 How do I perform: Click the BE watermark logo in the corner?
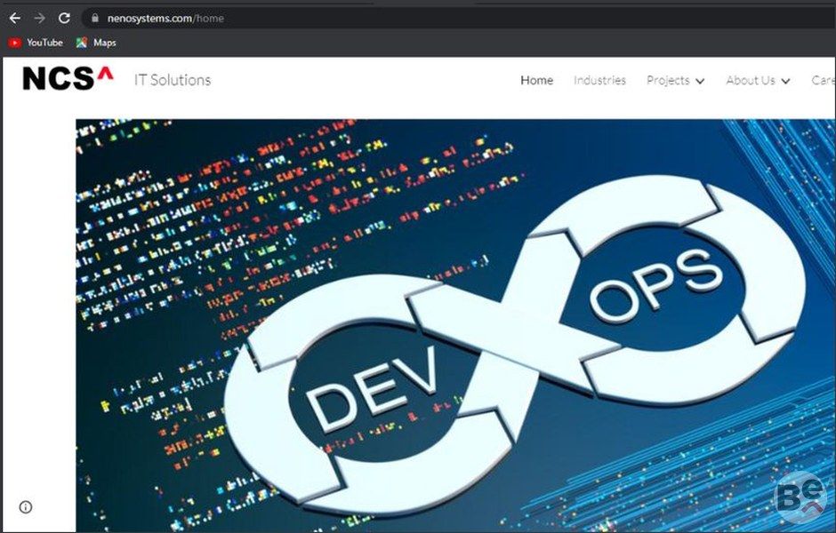point(800,497)
